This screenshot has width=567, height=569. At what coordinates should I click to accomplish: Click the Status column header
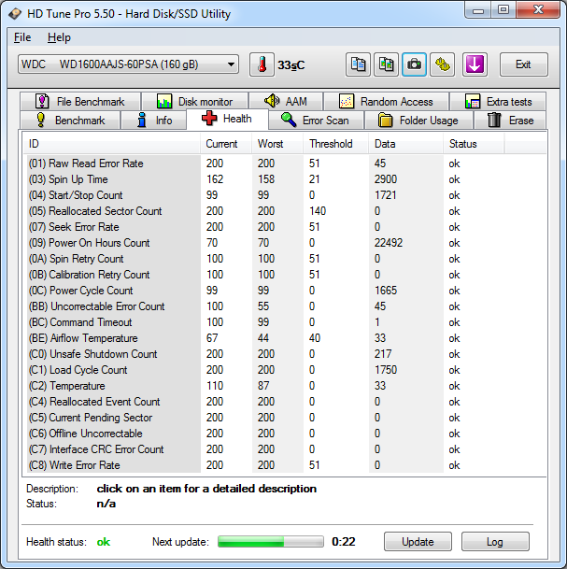(x=474, y=144)
